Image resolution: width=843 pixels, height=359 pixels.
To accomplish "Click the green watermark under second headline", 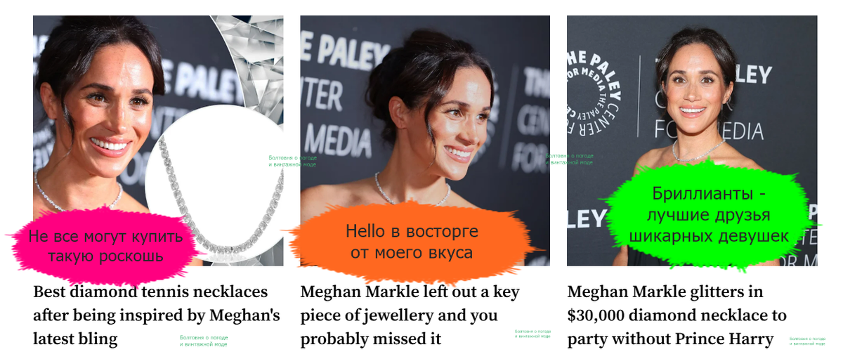I will 532,333.
